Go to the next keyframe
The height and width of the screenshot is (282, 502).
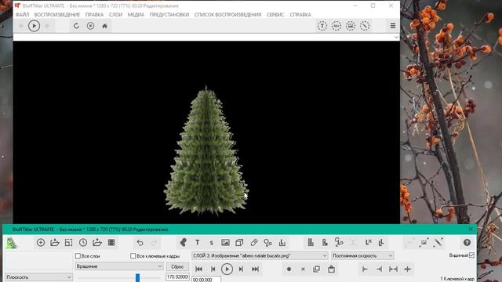click(241, 269)
